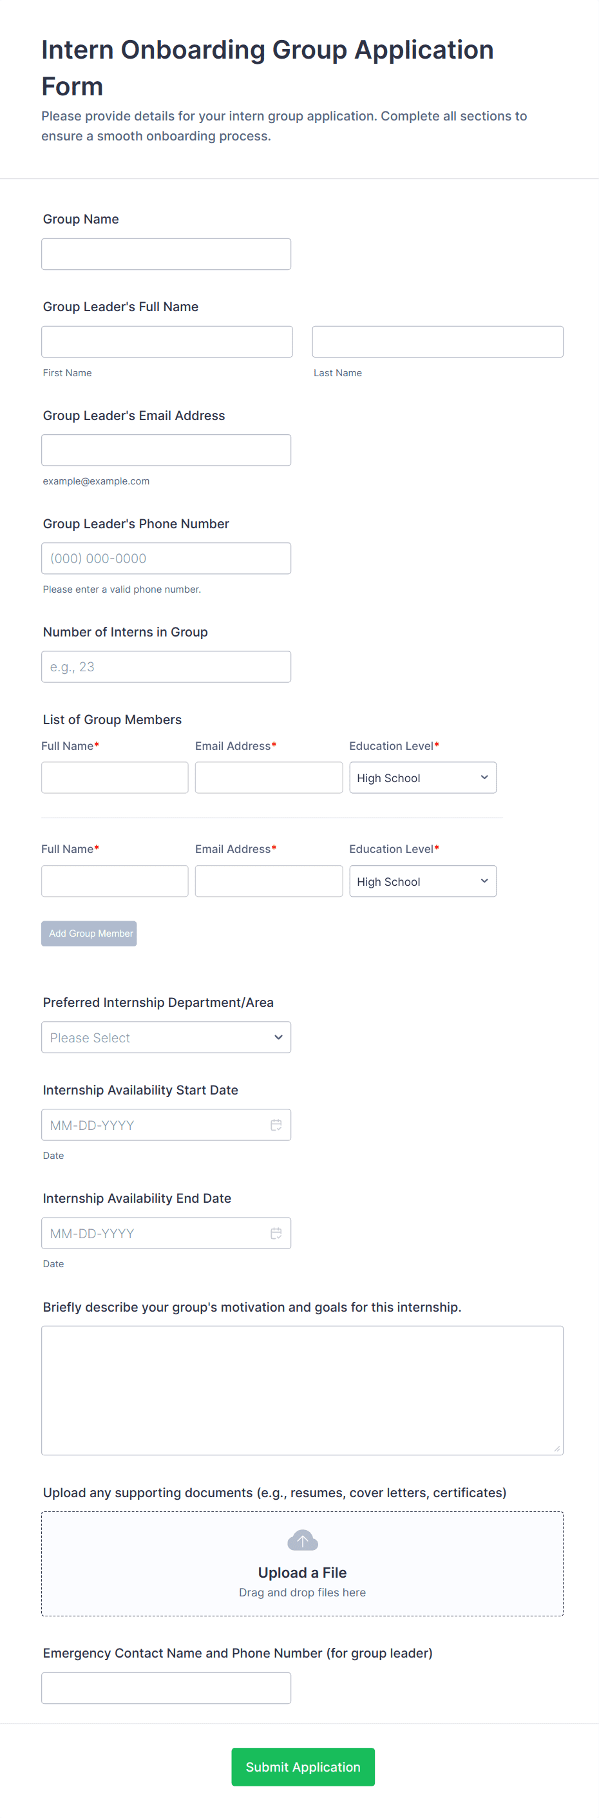Screen dimensions: 599x1818
Task: Expand Preferred Internship Department dropdown
Action: coord(166,1037)
